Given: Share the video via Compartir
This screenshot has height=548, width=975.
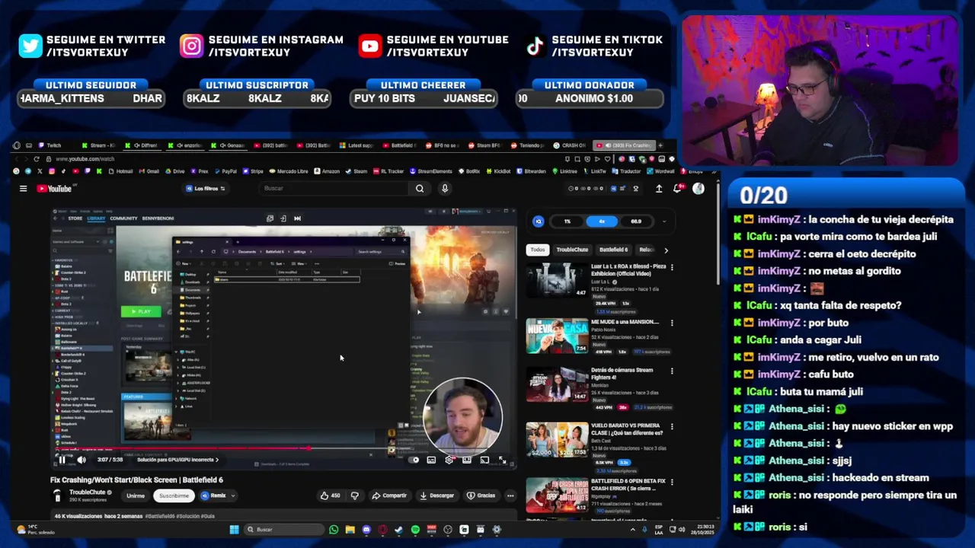Looking at the screenshot, I should point(389,495).
